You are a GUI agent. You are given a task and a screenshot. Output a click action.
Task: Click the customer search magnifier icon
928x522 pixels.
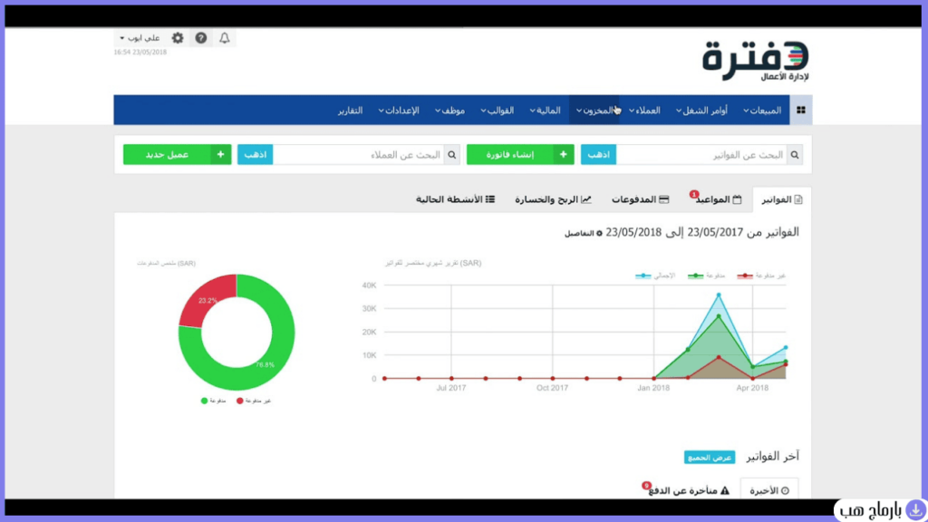click(x=452, y=154)
